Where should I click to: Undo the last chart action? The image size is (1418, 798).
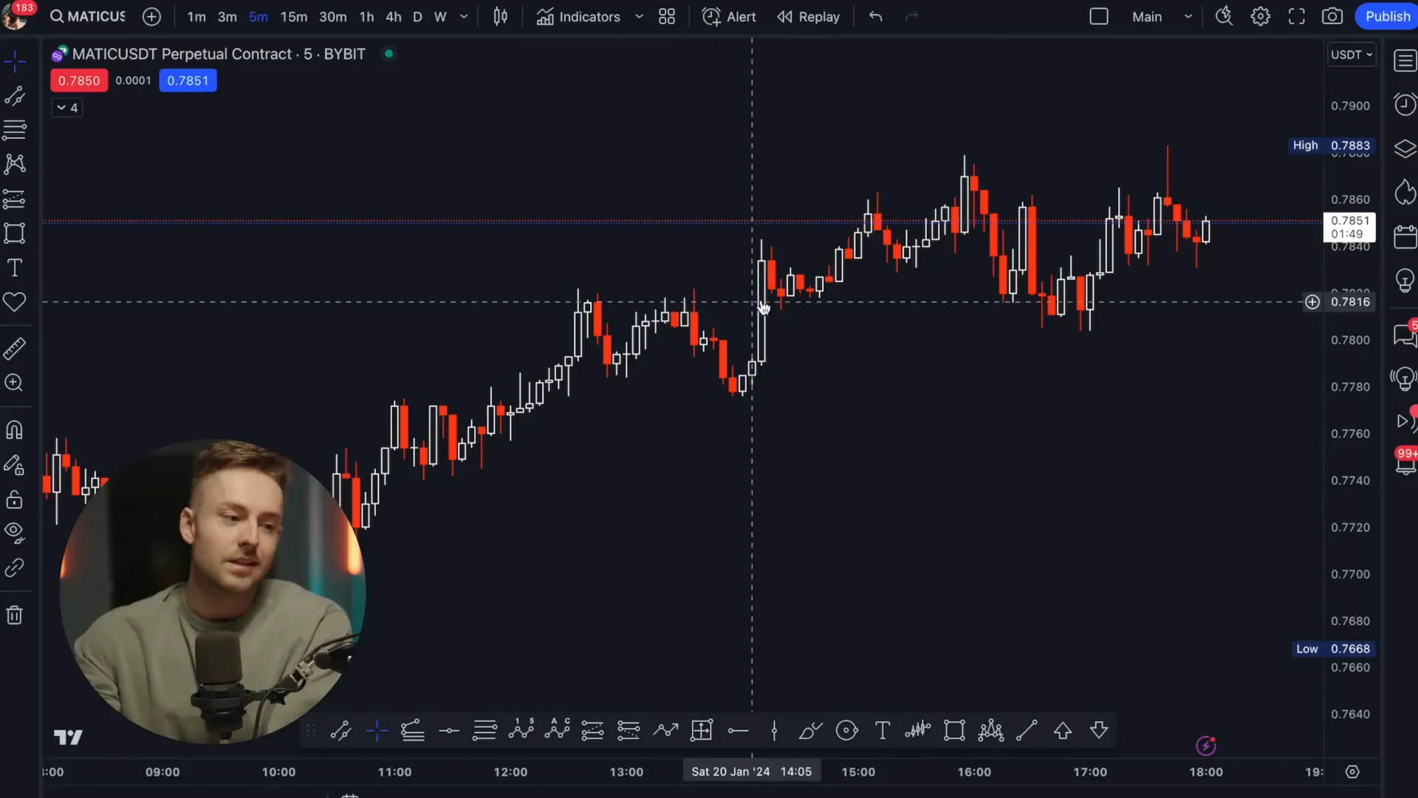tap(876, 16)
